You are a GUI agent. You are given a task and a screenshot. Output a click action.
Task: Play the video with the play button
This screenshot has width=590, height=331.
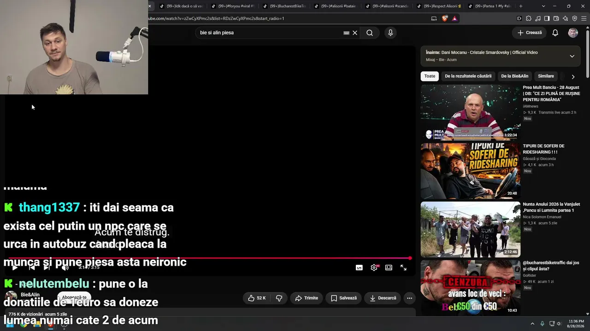tap(14, 268)
